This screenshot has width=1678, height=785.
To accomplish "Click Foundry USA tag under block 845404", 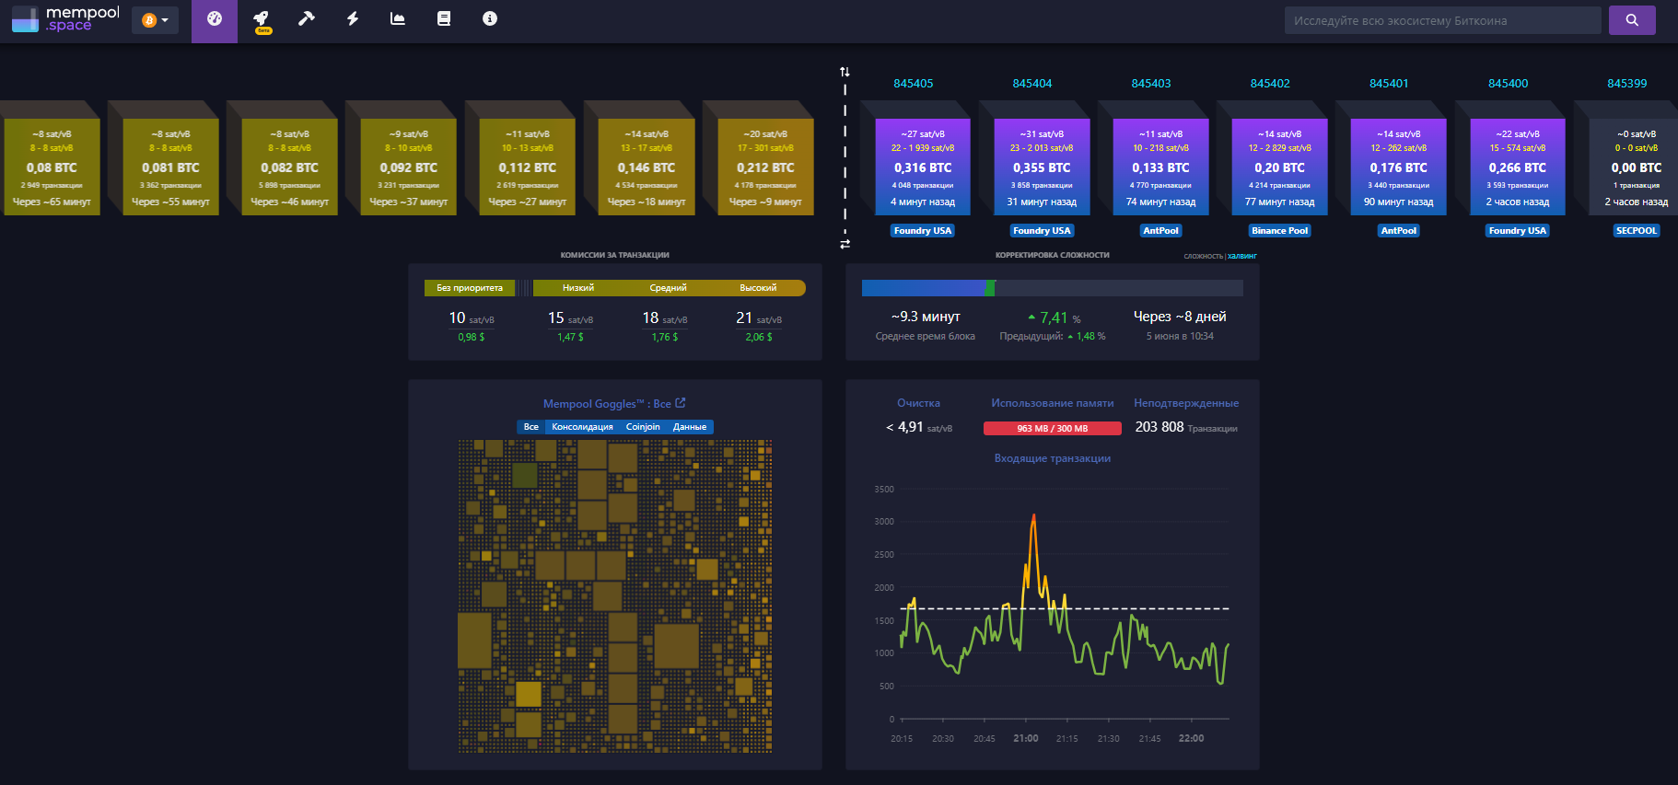I will point(1042,231).
